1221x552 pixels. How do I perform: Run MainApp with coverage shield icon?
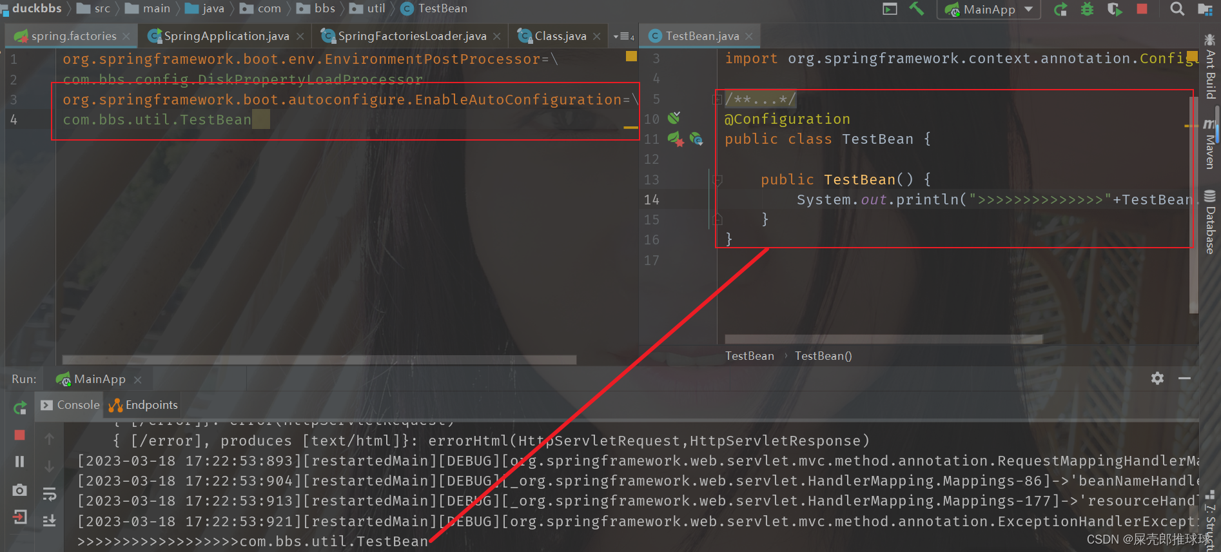(1114, 9)
